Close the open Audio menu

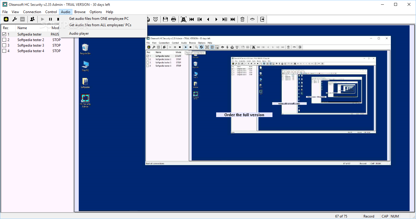coord(66,12)
